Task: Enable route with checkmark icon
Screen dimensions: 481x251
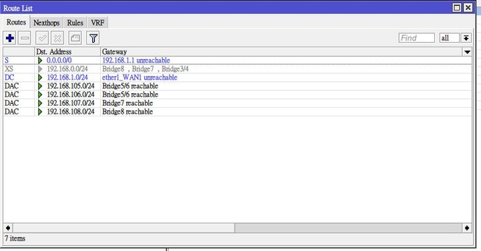Action: [42, 38]
